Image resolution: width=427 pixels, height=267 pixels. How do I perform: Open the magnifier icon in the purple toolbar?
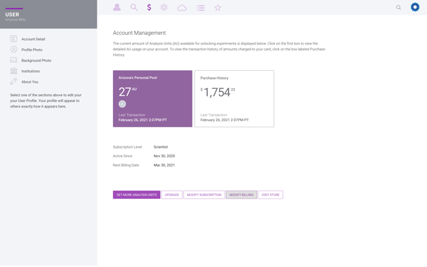coord(133,7)
